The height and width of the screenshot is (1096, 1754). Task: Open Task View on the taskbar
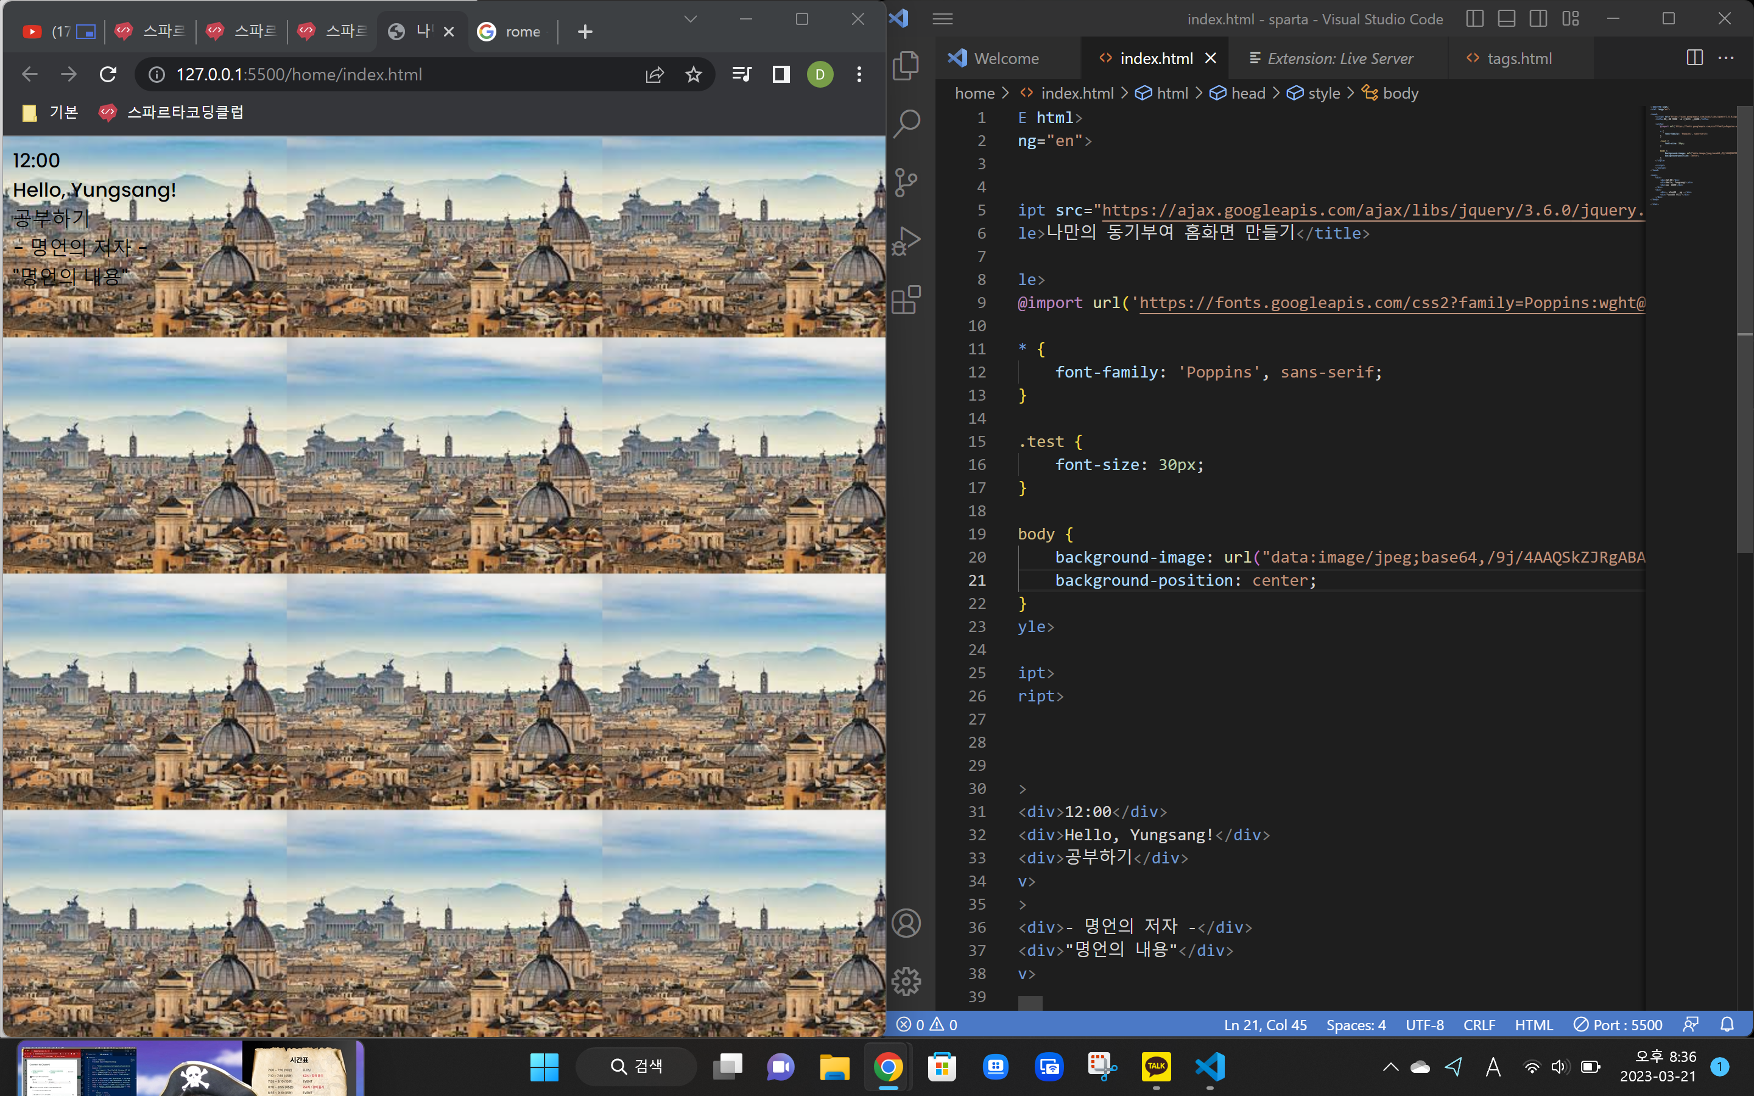727,1066
